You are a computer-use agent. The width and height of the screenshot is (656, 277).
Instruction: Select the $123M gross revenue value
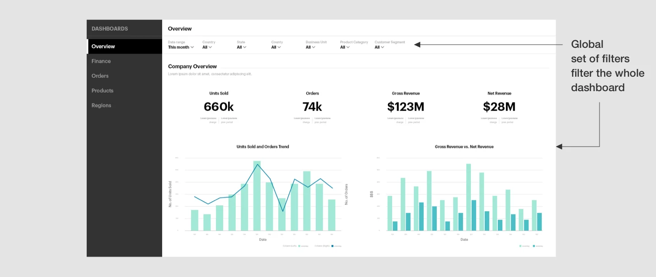pyautogui.click(x=406, y=106)
